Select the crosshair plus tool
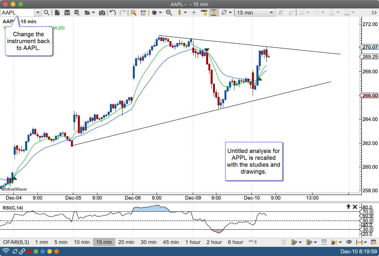 pos(194,13)
